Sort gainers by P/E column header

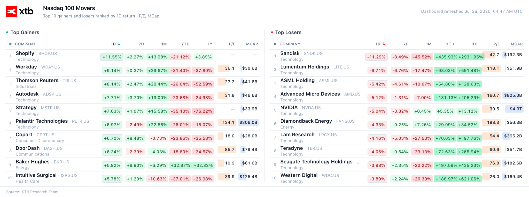[232, 44]
